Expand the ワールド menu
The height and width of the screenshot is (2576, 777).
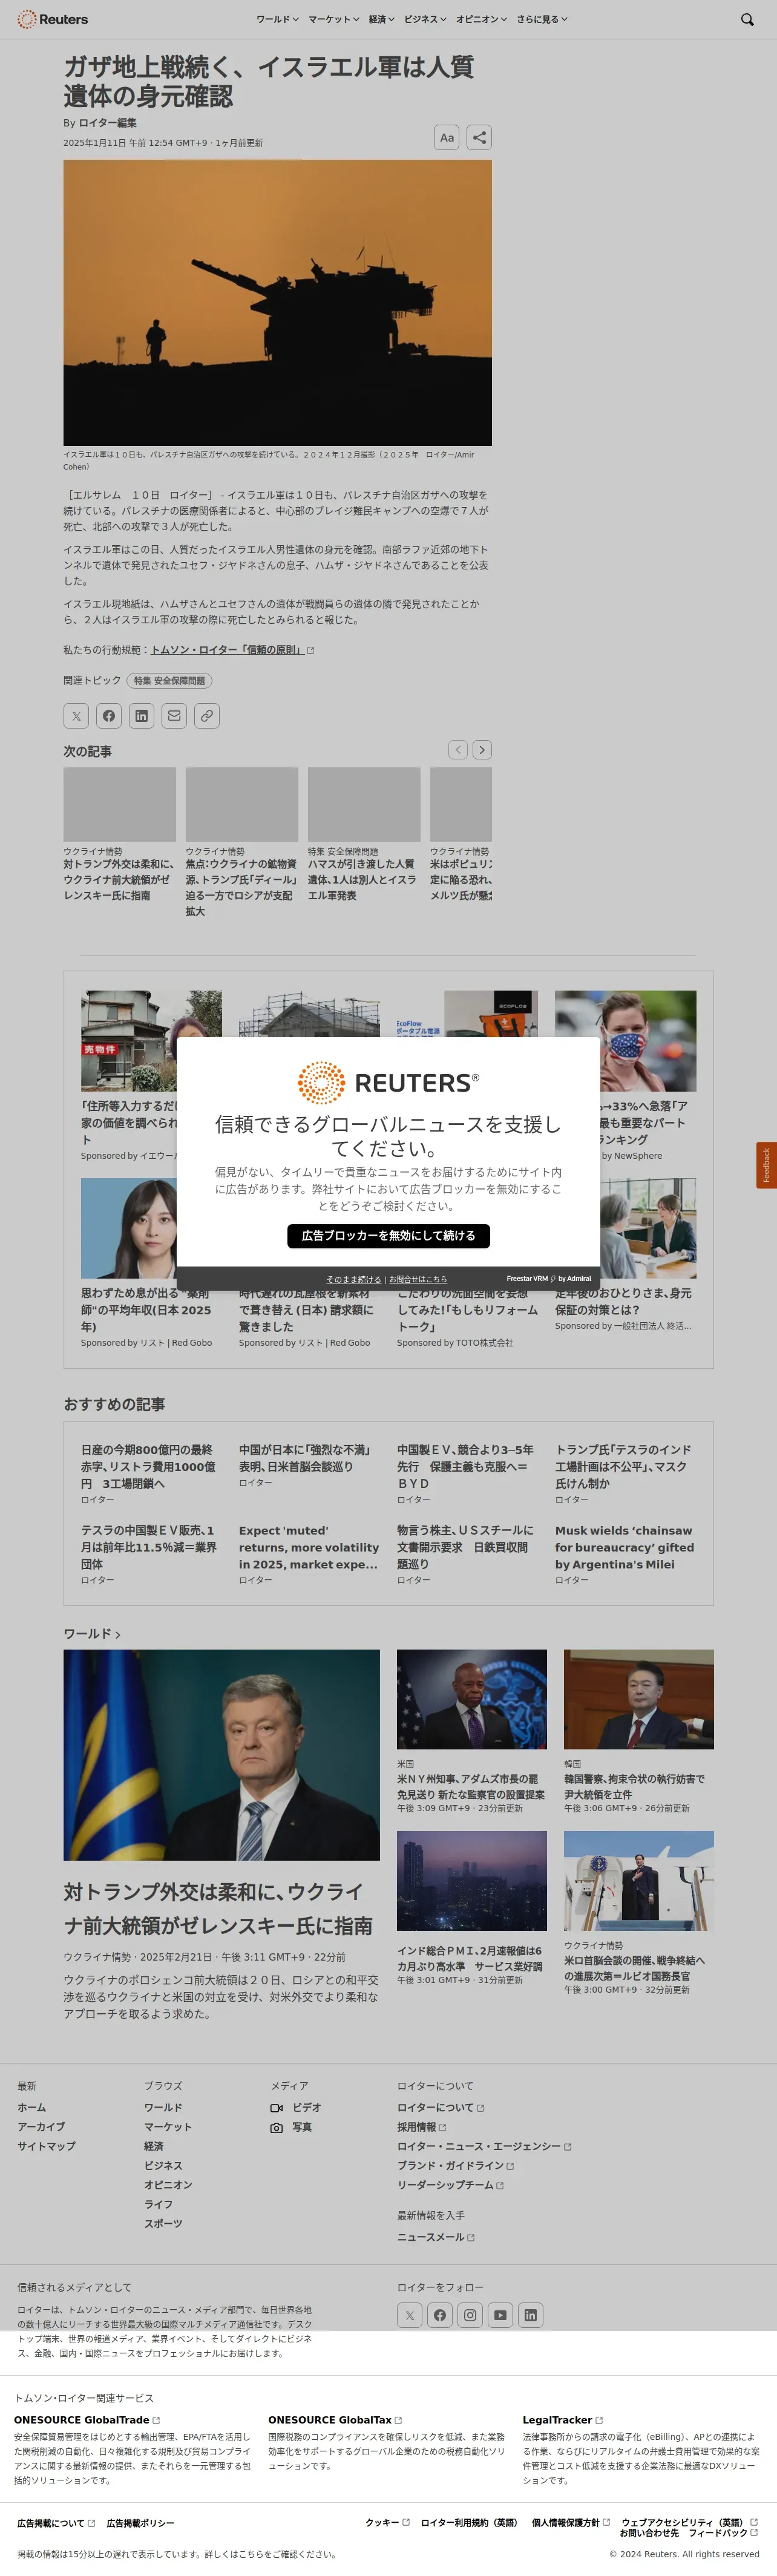pos(277,19)
